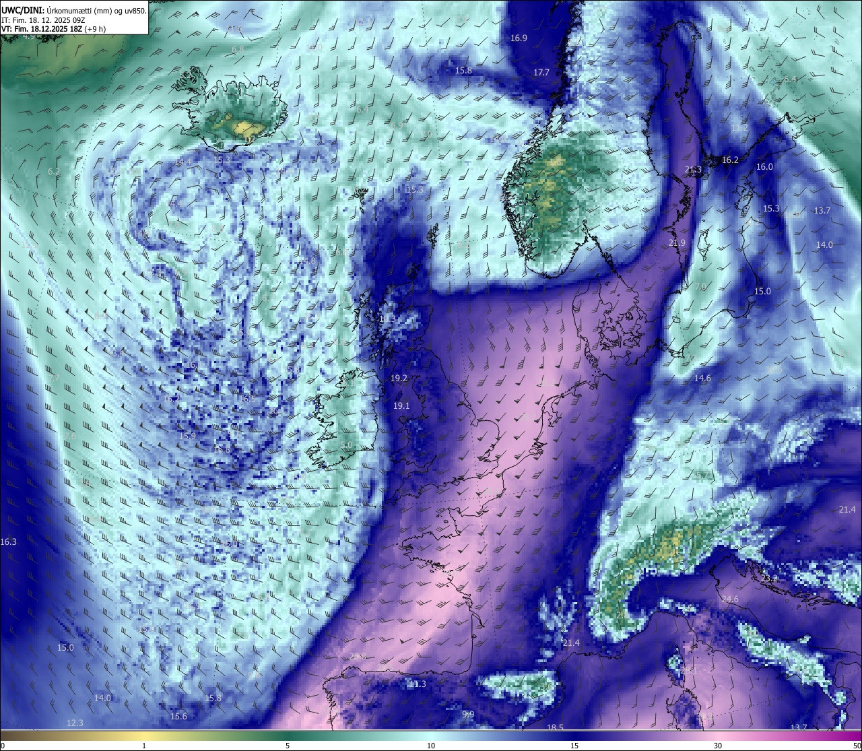The image size is (862, 751).
Task: Click the title text 'UWC/DINI: Úrkomumætti (mm) og uv850.'
Action: pyautogui.click(x=73, y=10)
